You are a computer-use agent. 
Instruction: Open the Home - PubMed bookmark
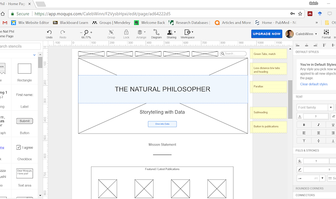click(276, 22)
